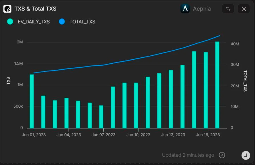The width and height of the screenshot is (255, 165).
Task: Click the 10M label on the right axis
Action: (x=234, y=107)
